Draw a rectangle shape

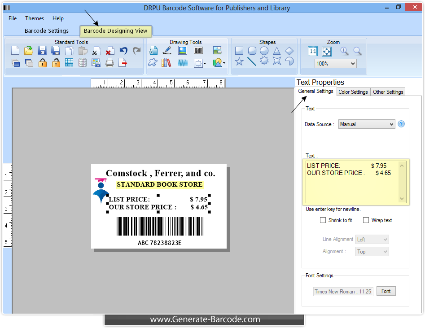click(239, 51)
